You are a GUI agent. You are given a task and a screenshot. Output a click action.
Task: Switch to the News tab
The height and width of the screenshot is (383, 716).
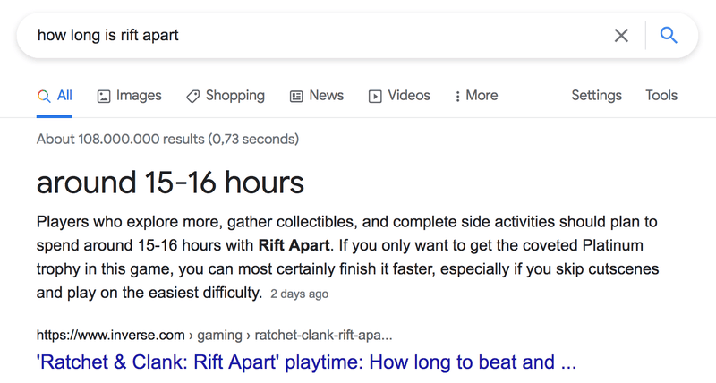[326, 96]
